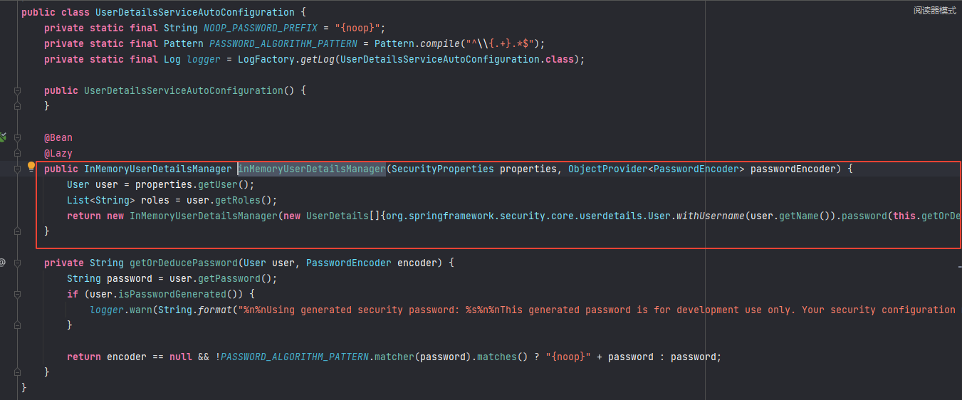Click the @Lazy annotation text
The image size is (962, 400).
tap(58, 153)
